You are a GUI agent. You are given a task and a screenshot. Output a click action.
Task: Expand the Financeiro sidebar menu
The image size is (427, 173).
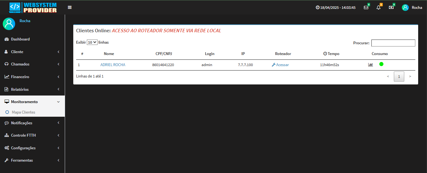32,77
